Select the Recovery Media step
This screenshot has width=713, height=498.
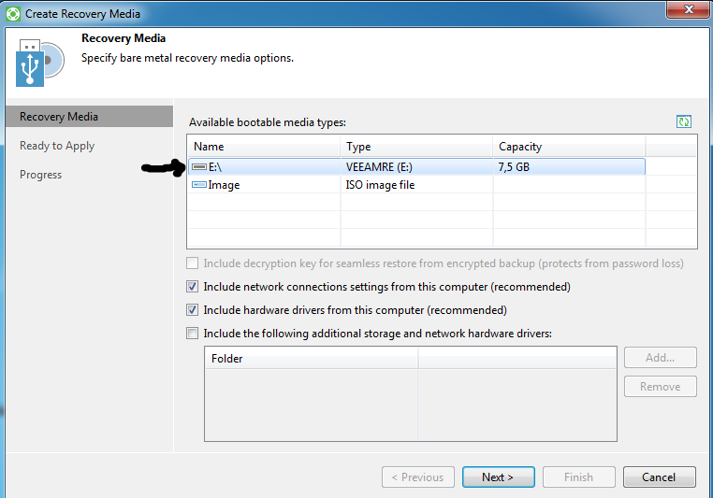pyautogui.click(x=90, y=117)
